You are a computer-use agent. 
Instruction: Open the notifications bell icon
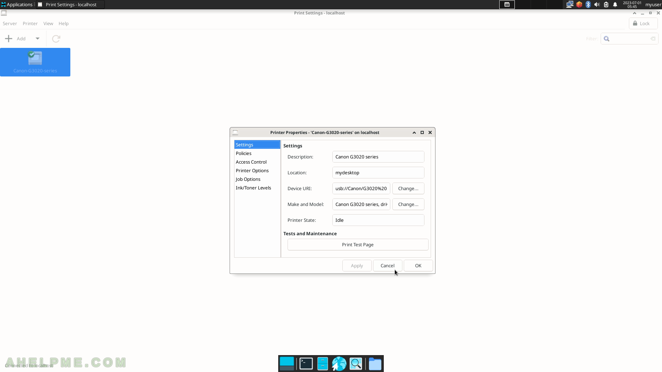(615, 4)
